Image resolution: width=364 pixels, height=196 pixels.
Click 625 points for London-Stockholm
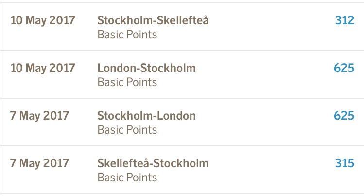point(344,68)
